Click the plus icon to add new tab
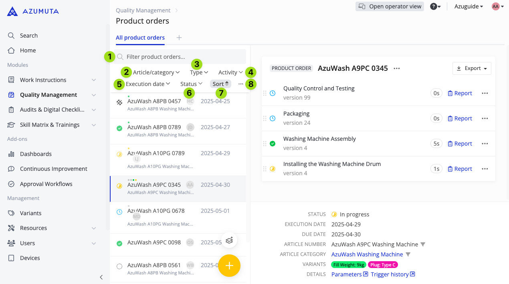Screen dimensions: 509x284 179,38
